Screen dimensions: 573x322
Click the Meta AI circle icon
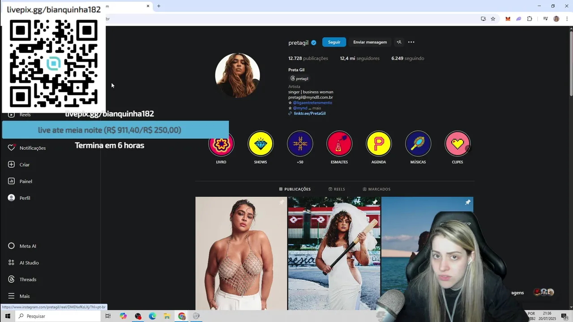(12, 246)
